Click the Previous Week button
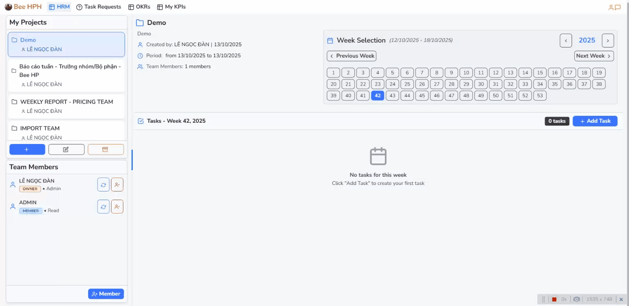Screen dimensions: 629x306 click(352, 56)
